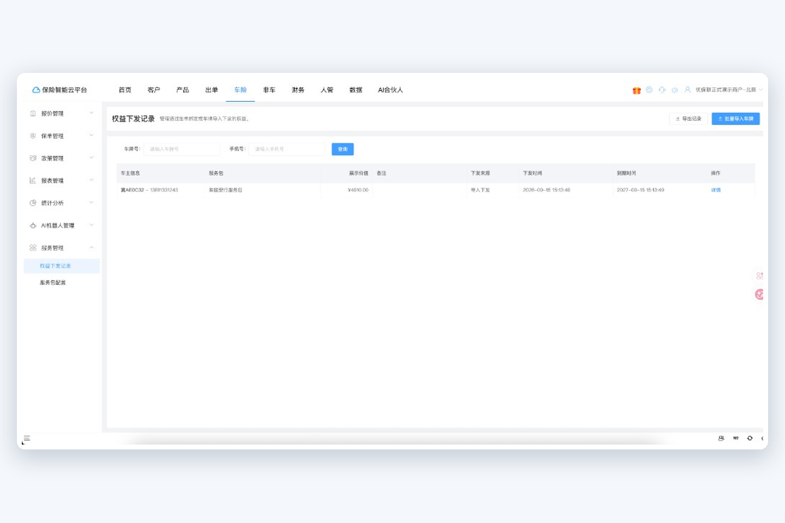
Task: Focus the 车牌号 input field
Action: (182, 149)
